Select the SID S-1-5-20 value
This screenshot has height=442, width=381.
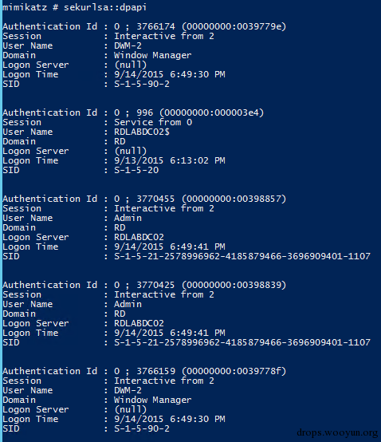coord(136,170)
